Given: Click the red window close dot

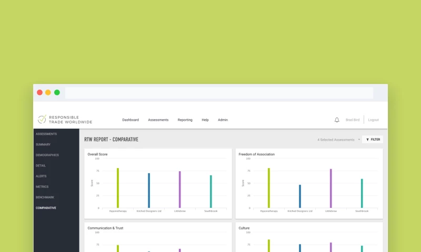Looking at the screenshot, I should [39, 92].
